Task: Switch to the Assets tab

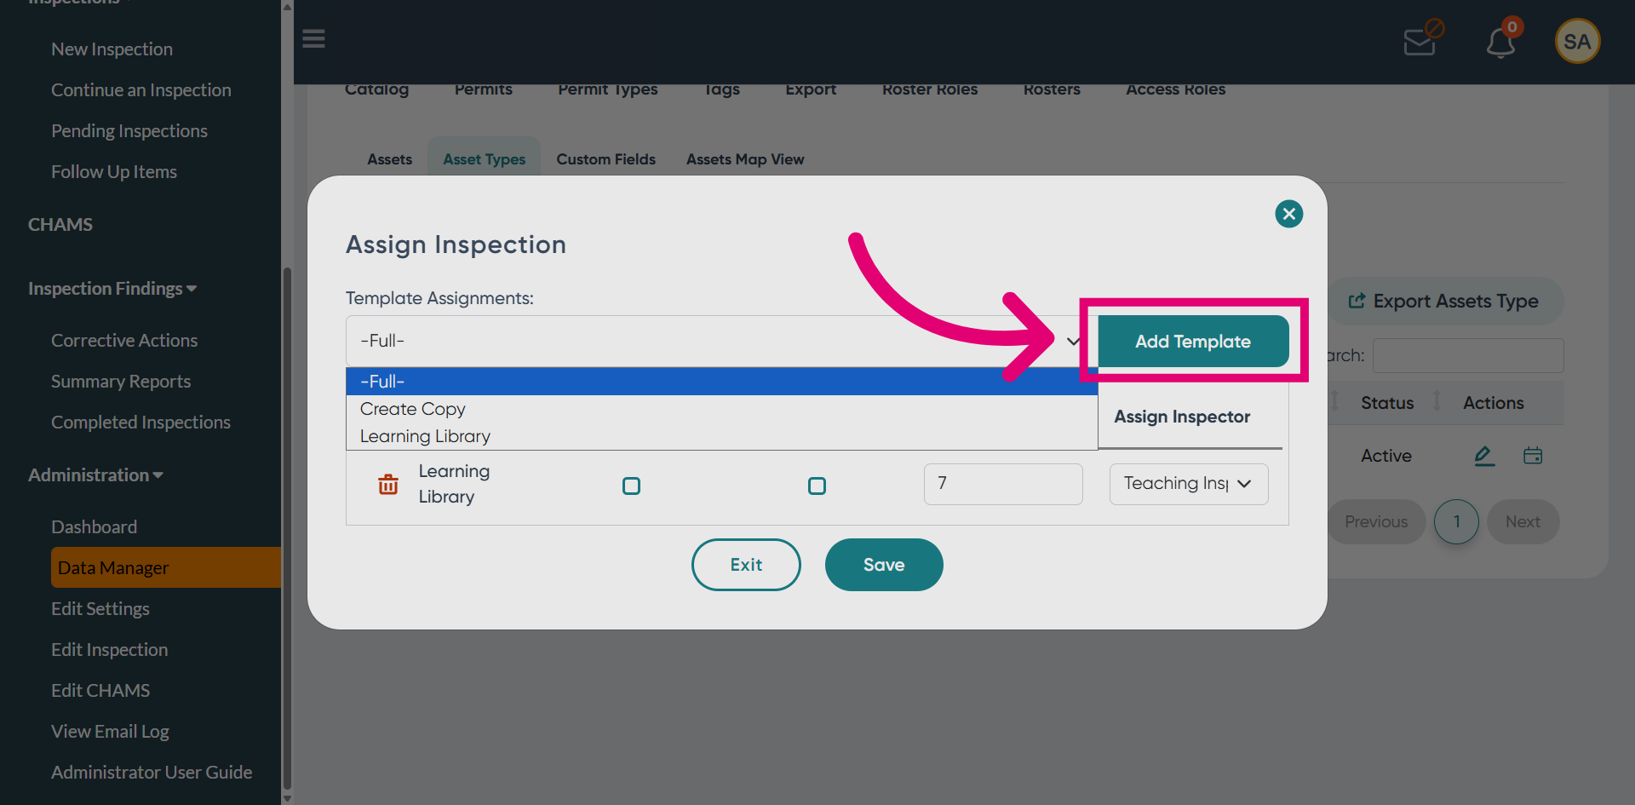Action: pos(390,159)
